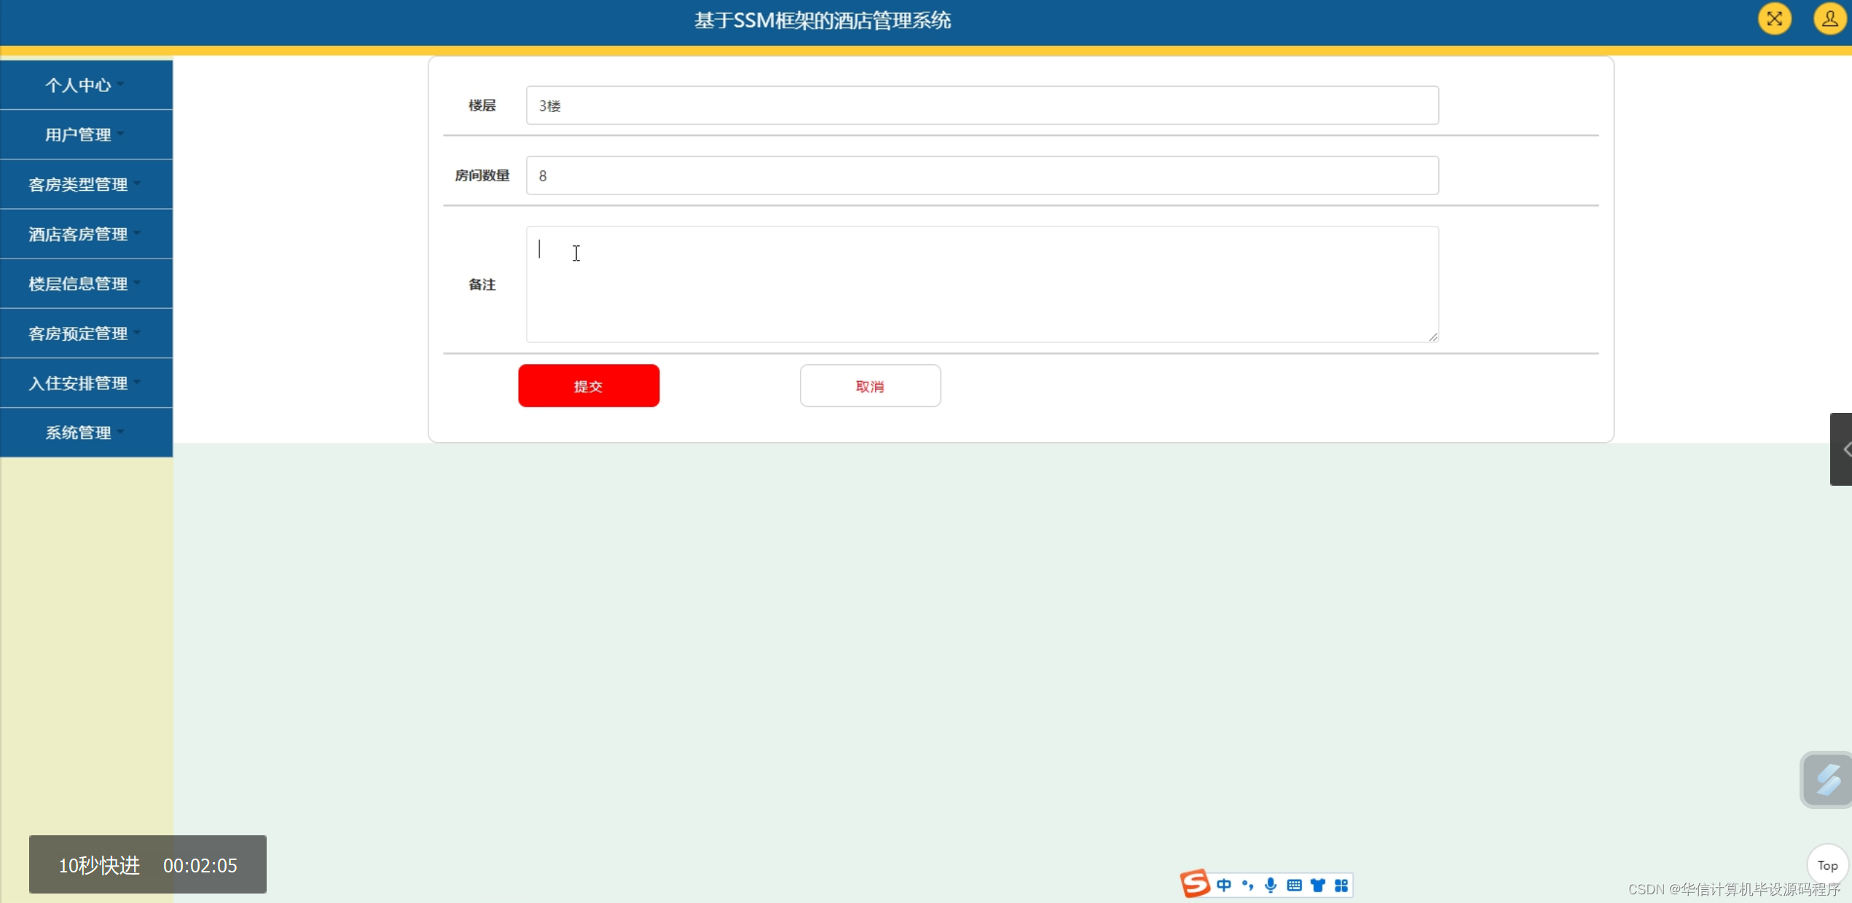Click the floating bird assistant icon
Image resolution: width=1852 pixels, height=903 pixels.
pos(1827,780)
